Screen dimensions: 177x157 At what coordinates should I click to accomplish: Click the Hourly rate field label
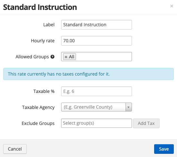(x=43, y=41)
